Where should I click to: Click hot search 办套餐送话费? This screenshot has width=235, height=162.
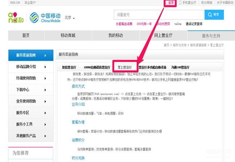pos(124,24)
